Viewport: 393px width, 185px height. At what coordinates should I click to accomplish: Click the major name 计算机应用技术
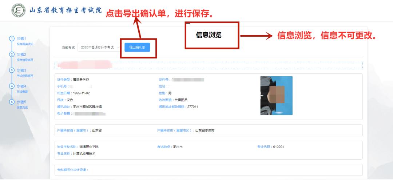(x=84, y=153)
